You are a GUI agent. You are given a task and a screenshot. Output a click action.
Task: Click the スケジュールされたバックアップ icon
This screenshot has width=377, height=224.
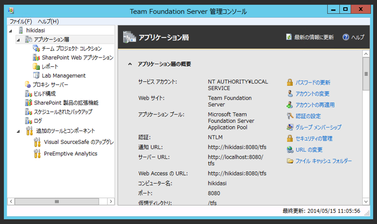click(28, 112)
